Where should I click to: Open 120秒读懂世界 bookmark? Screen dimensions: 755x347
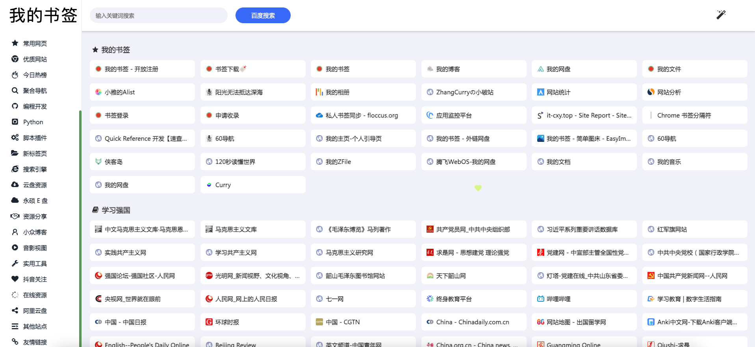253,162
